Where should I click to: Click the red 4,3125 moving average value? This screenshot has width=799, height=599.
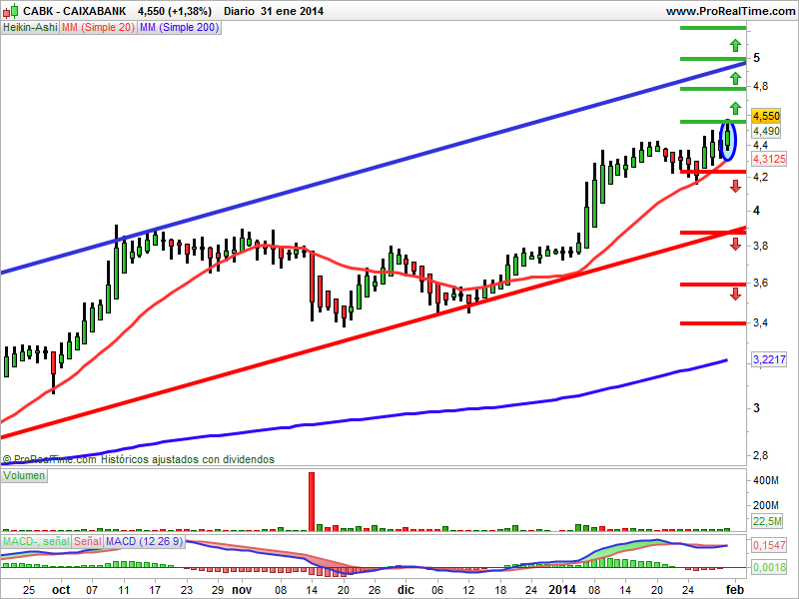point(769,159)
